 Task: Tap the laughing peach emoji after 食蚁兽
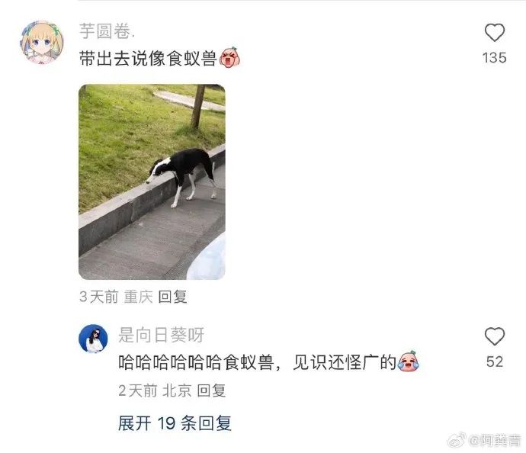(x=229, y=57)
